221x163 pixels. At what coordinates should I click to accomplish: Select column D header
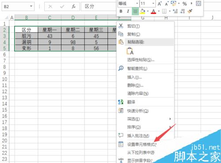pyautogui.click(x=73, y=18)
